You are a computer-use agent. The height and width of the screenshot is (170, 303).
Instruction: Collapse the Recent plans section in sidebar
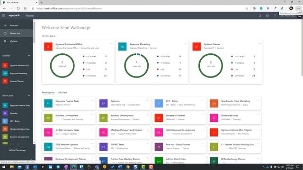29,95
